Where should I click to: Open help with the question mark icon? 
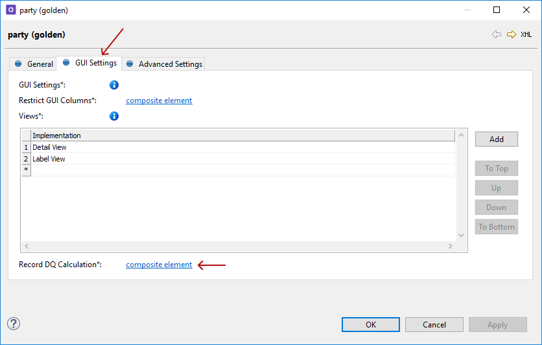pos(14,324)
